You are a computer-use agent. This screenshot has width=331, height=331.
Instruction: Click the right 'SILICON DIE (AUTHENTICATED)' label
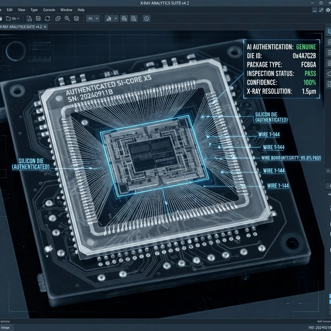tap(271, 117)
